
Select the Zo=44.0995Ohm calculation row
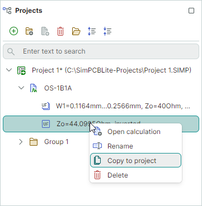(x=101, y=124)
